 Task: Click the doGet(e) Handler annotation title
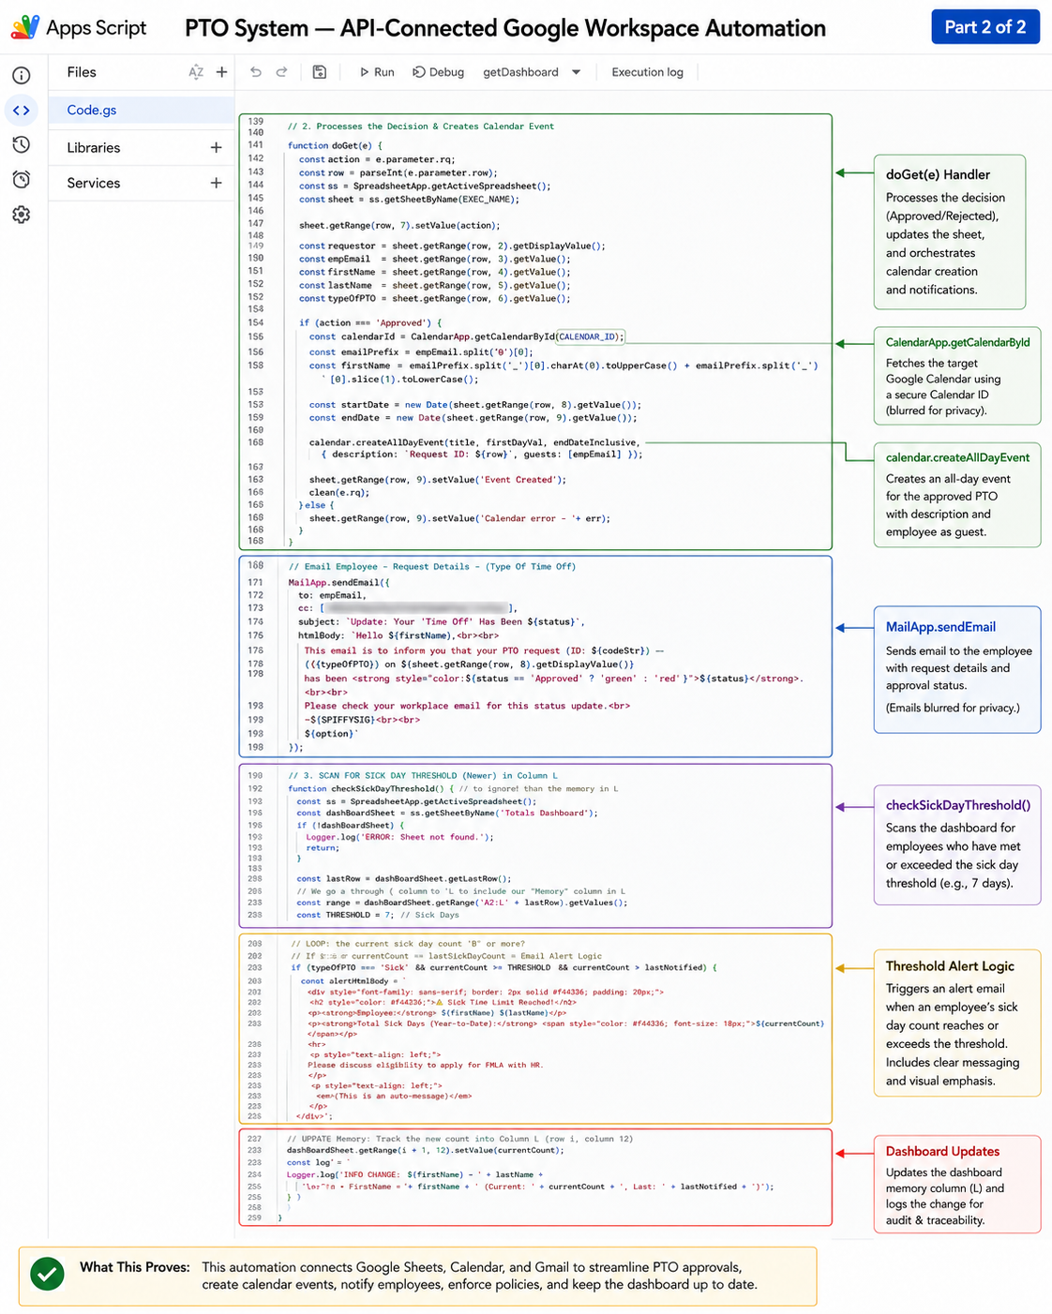pos(938,174)
